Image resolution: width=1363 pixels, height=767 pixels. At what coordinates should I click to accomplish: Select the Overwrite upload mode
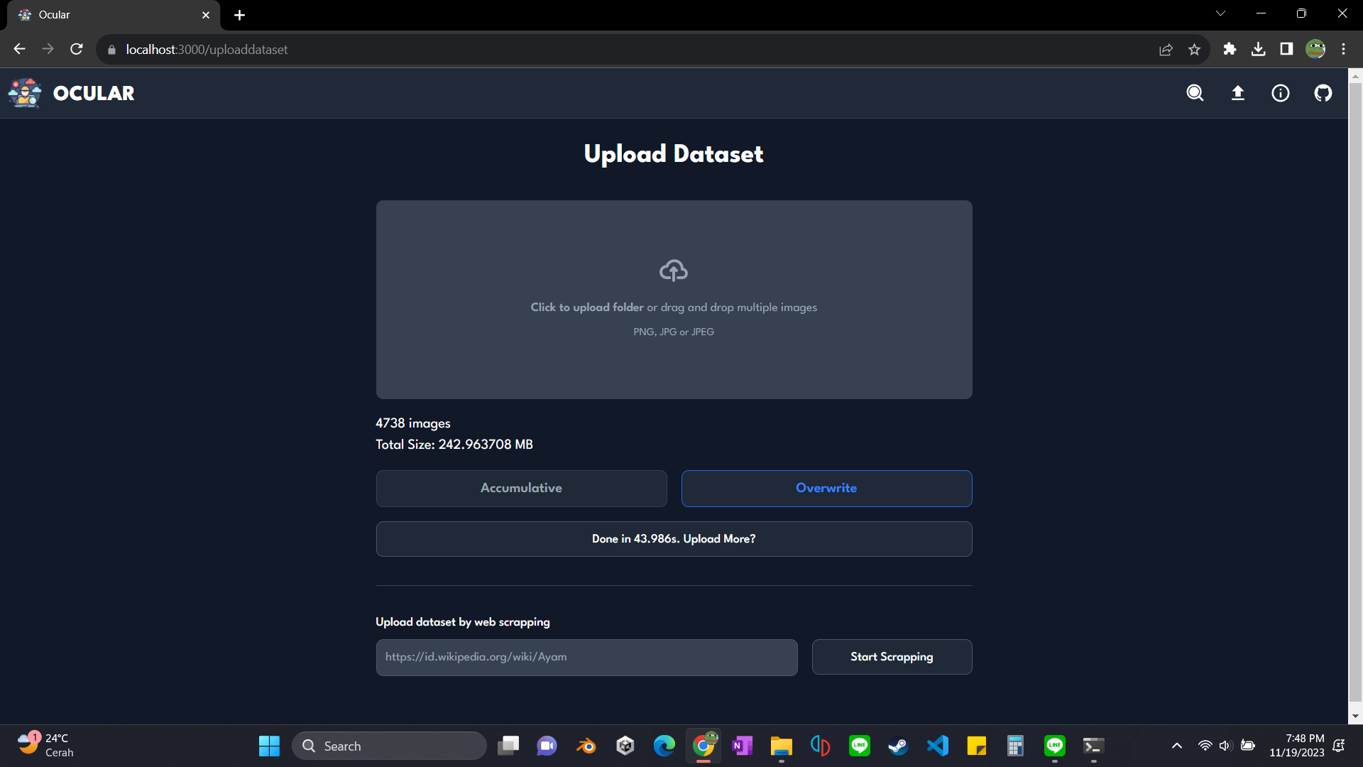(x=826, y=488)
